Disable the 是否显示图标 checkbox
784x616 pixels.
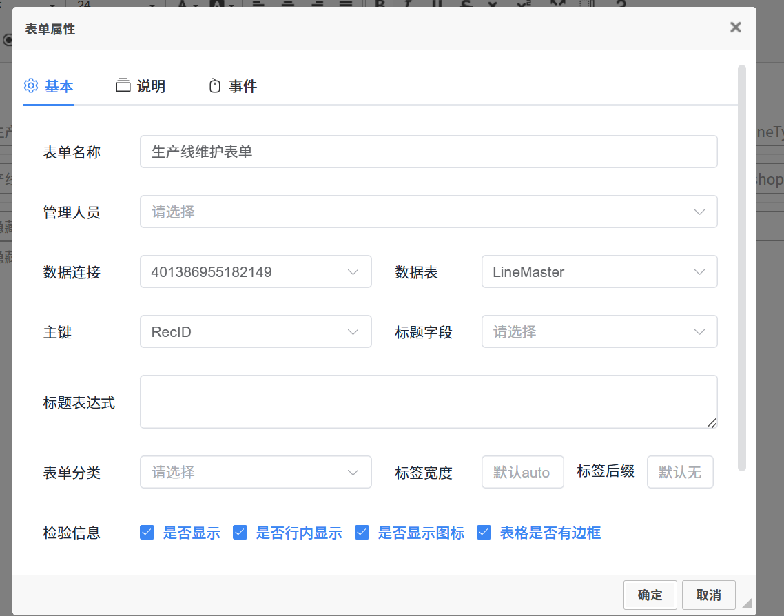362,533
